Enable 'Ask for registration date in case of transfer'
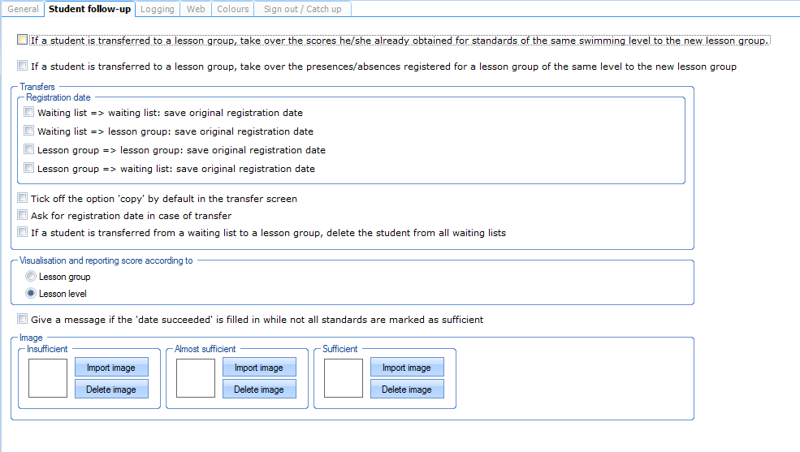 (x=23, y=216)
